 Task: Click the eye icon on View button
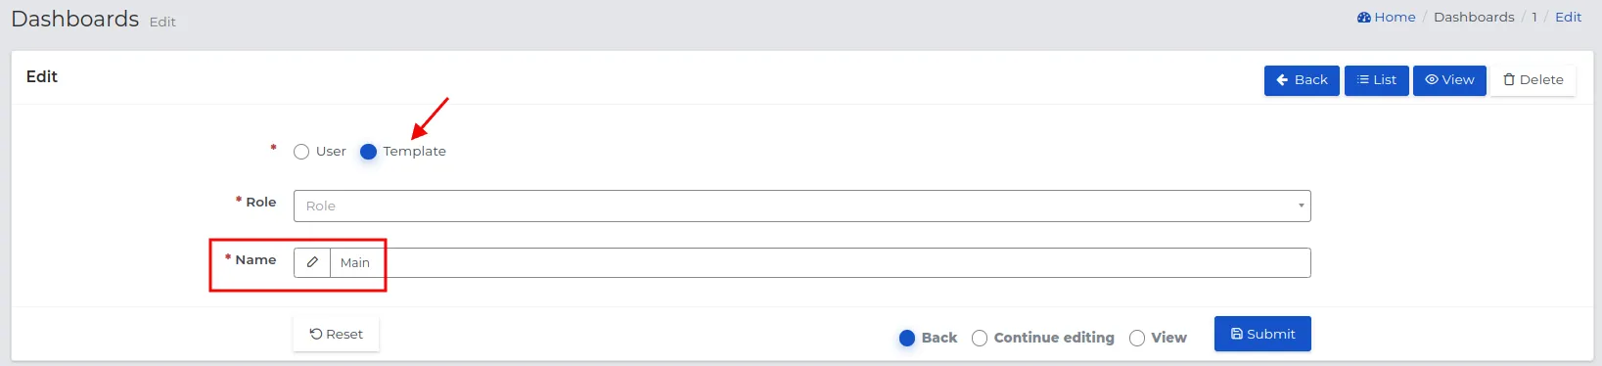coord(1432,80)
